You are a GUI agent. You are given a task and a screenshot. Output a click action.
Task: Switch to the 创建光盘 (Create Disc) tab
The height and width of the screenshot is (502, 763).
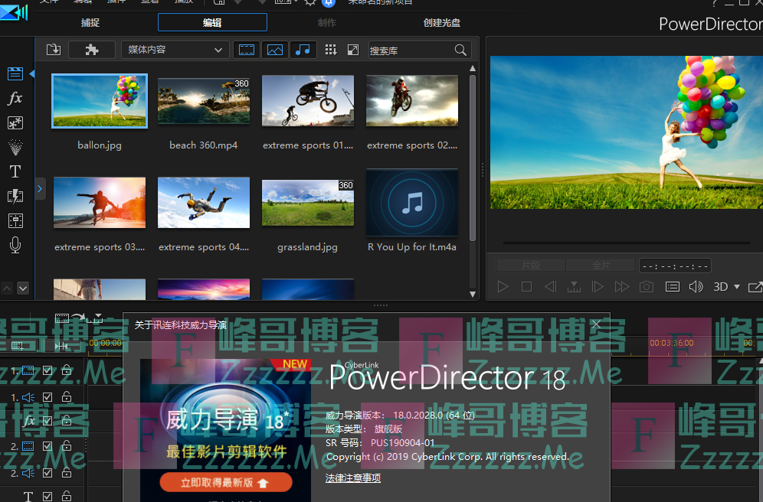[x=442, y=22]
